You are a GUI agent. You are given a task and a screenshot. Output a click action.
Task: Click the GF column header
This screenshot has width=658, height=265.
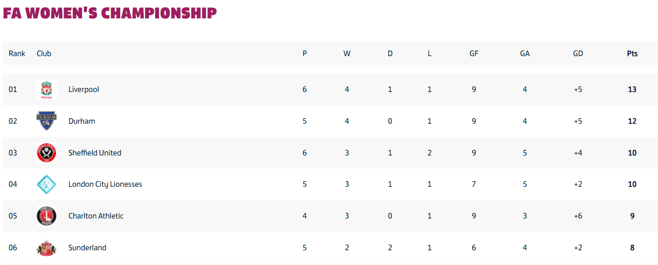point(474,53)
